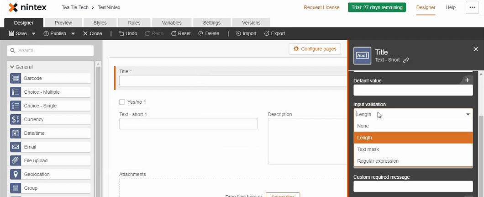The image size is (484, 197).
Task: Click Trial: 27 days remaining badge
Action: click(377, 7)
